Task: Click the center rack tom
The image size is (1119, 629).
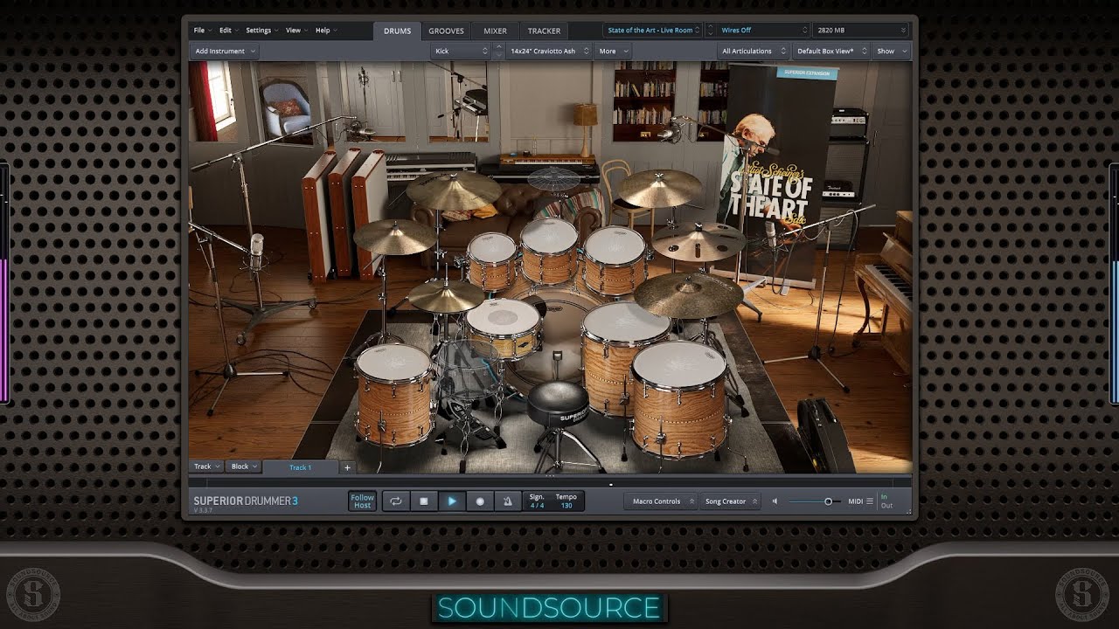Action: coord(549,250)
